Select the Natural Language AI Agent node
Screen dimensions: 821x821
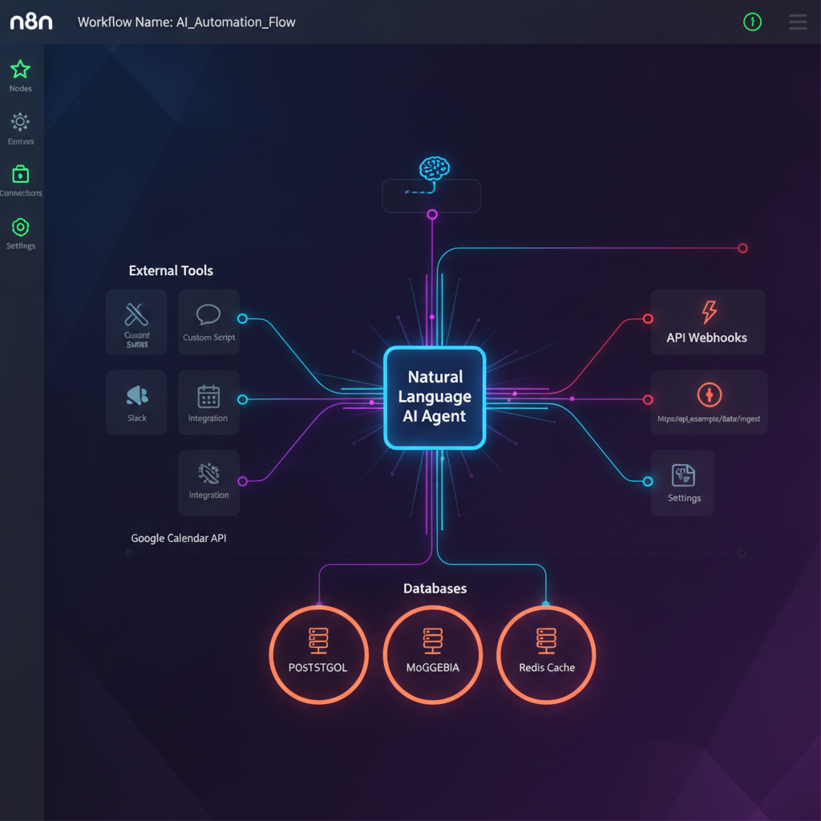[x=435, y=398]
